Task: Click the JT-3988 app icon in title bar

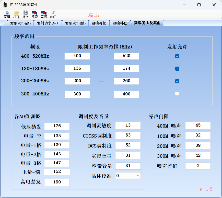Action: pyautogui.click(x=5, y=5)
